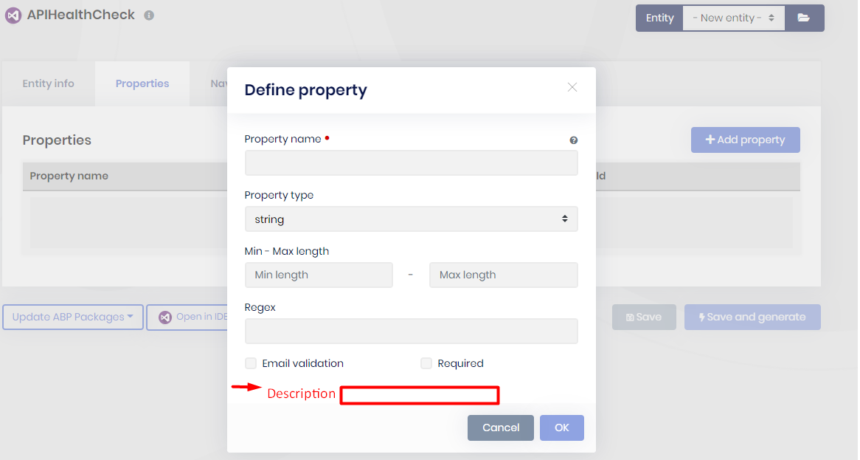The image size is (860, 460).
Task: Confirm with the OK button
Action: [561, 428]
